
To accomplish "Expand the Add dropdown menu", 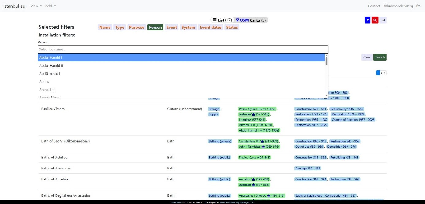I will pyautogui.click(x=50, y=6).
